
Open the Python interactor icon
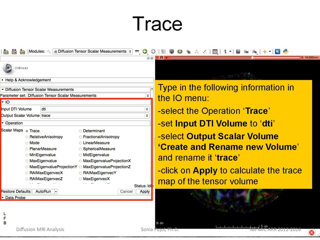[x=286, y=52]
